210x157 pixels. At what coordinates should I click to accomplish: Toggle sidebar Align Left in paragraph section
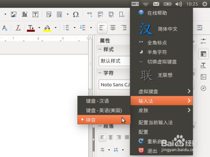102,137
